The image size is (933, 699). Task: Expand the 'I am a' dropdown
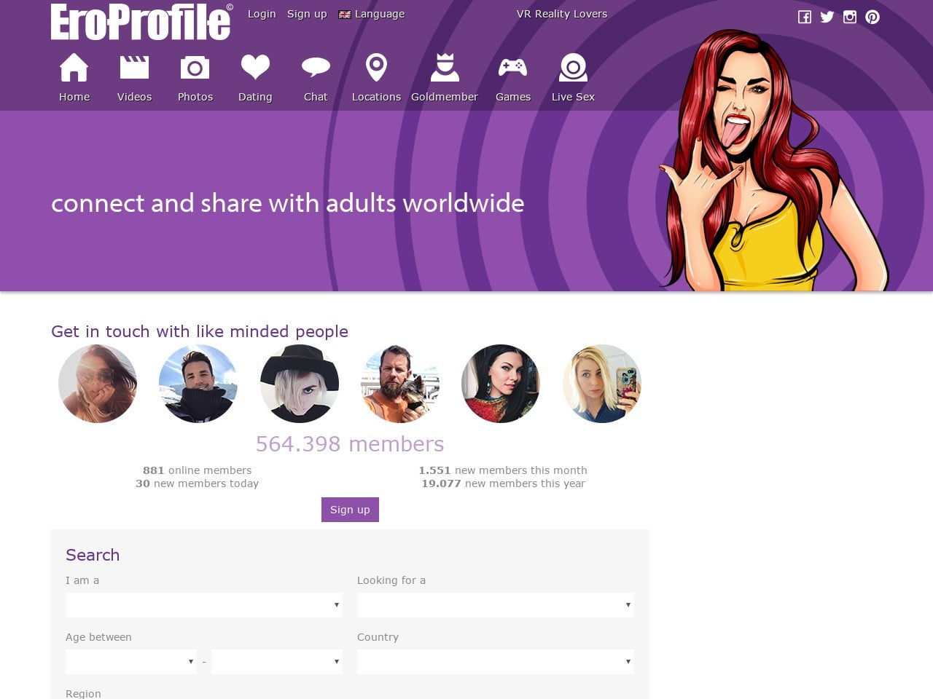[x=204, y=605]
